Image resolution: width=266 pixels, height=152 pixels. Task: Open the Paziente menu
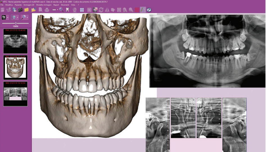click(x=18, y=5)
